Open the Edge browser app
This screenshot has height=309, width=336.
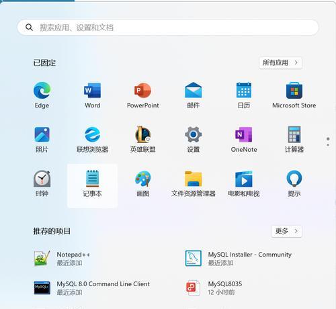tap(42, 95)
